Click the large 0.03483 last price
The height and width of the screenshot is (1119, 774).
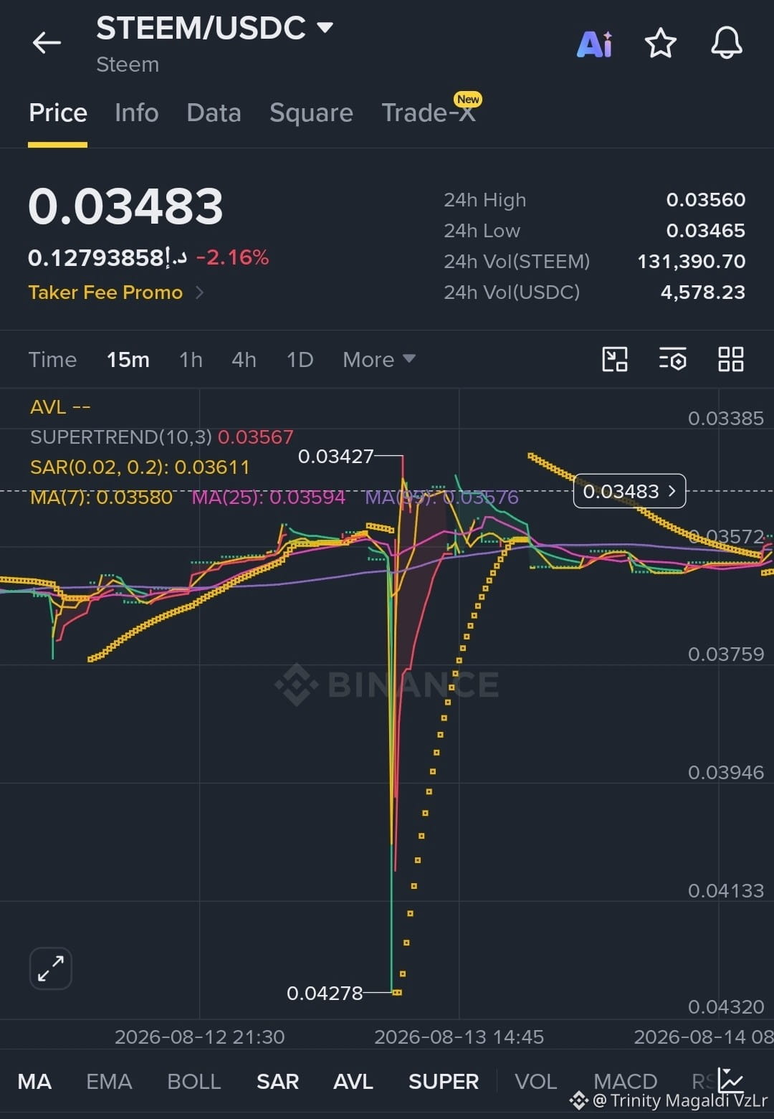pos(125,206)
